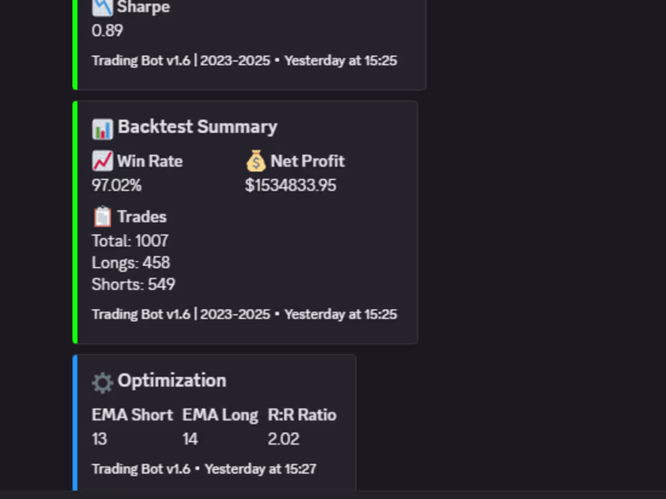Click the R:R Ratio value 2.02
Image resolution: width=666 pixels, height=499 pixels.
pyautogui.click(x=283, y=439)
